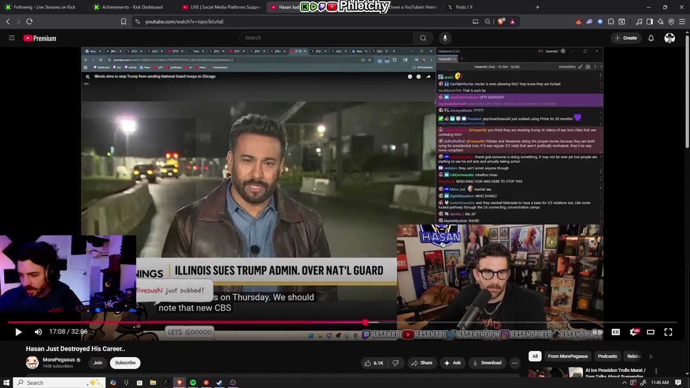This screenshot has height=388, width=690.
Task: Open a new browser tab
Action: 537,7
